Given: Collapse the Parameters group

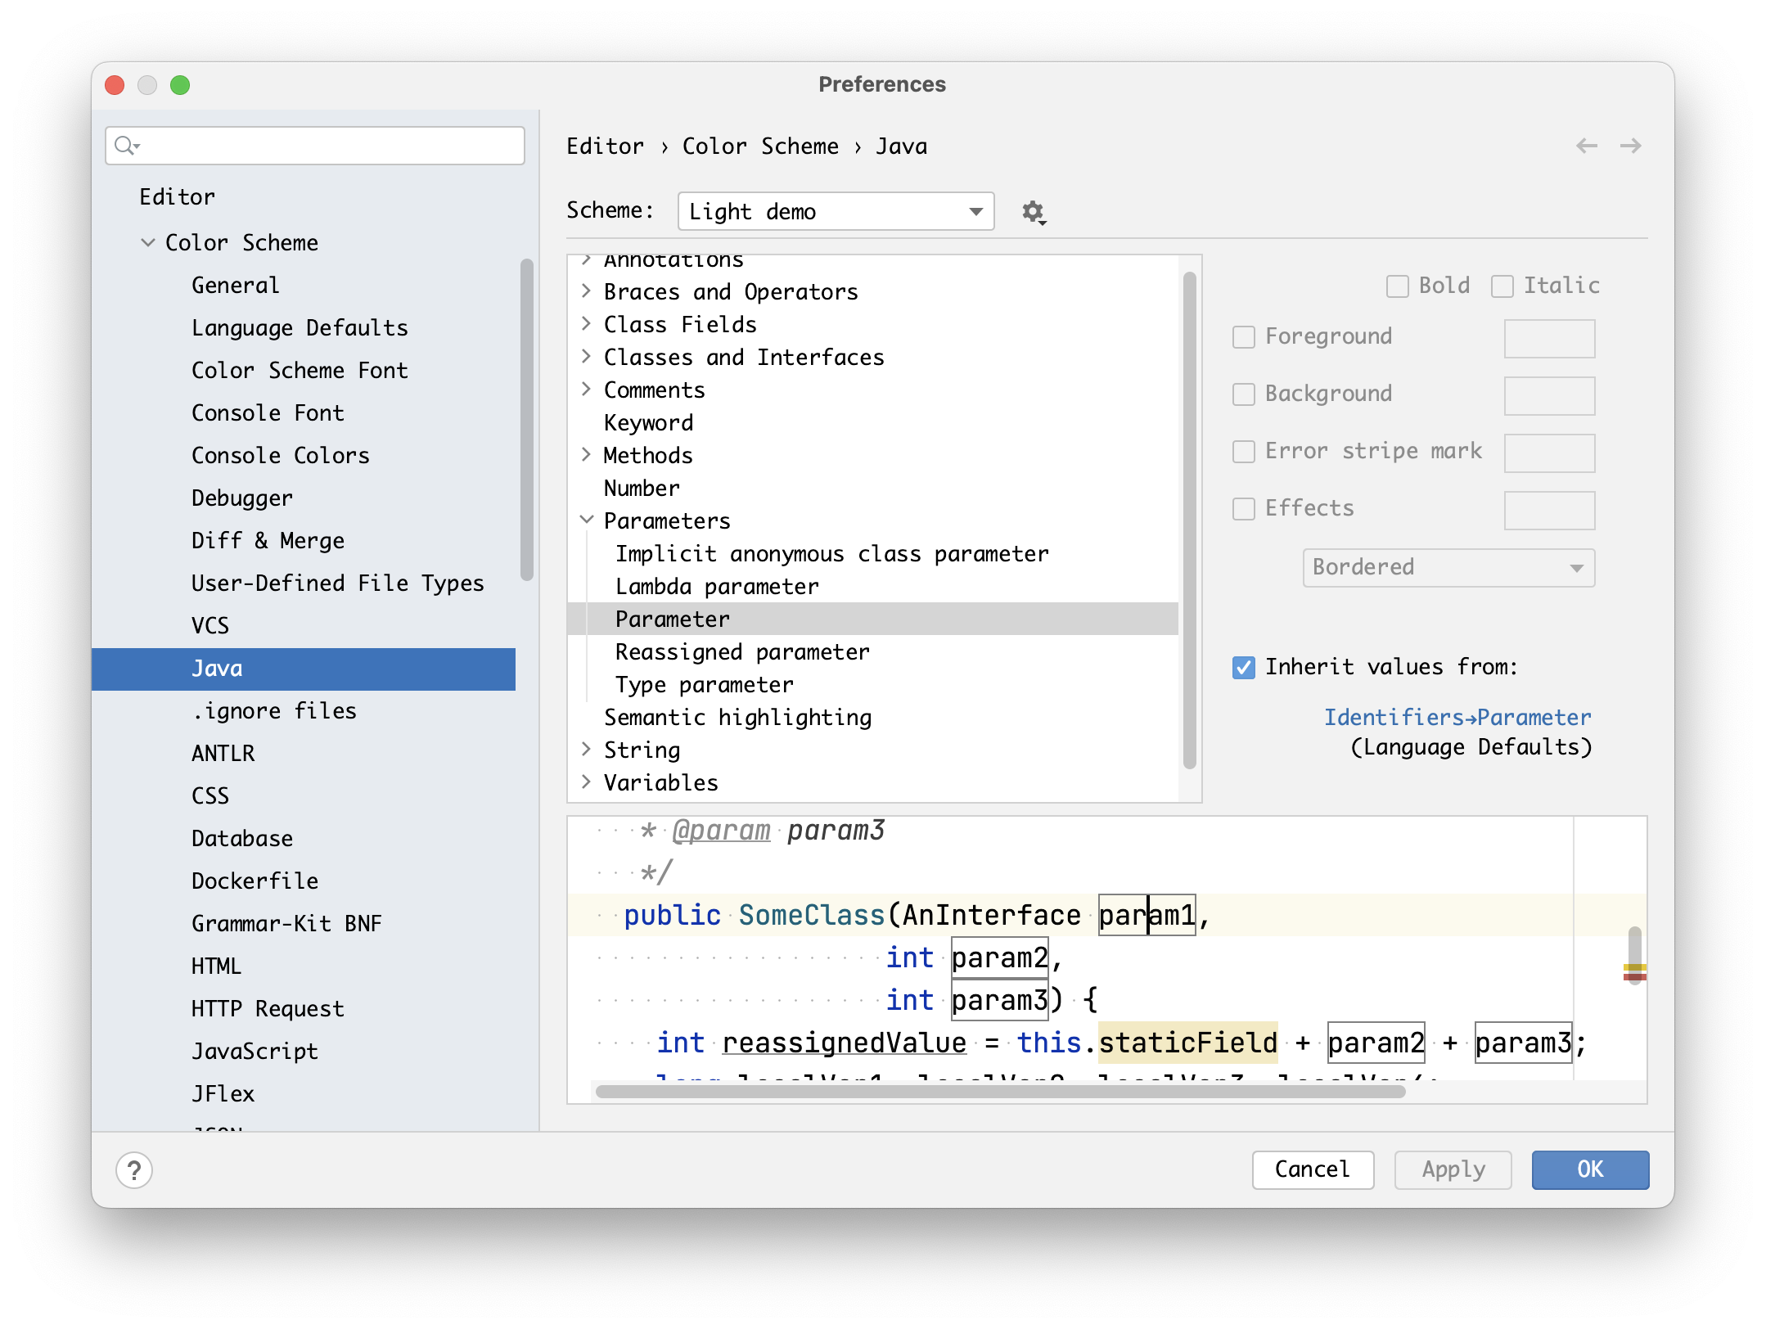Looking at the screenshot, I should (586, 520).
